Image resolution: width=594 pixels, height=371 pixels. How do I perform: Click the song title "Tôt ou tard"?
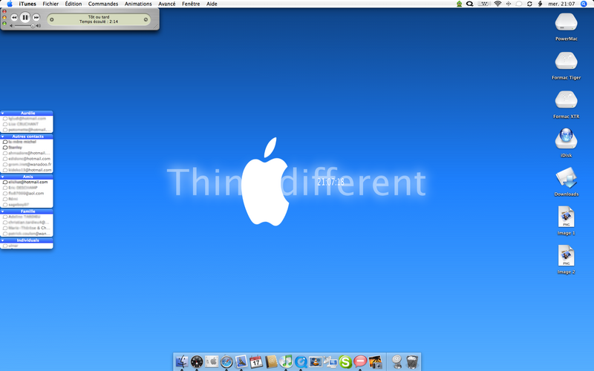click(x=99, y=17)
